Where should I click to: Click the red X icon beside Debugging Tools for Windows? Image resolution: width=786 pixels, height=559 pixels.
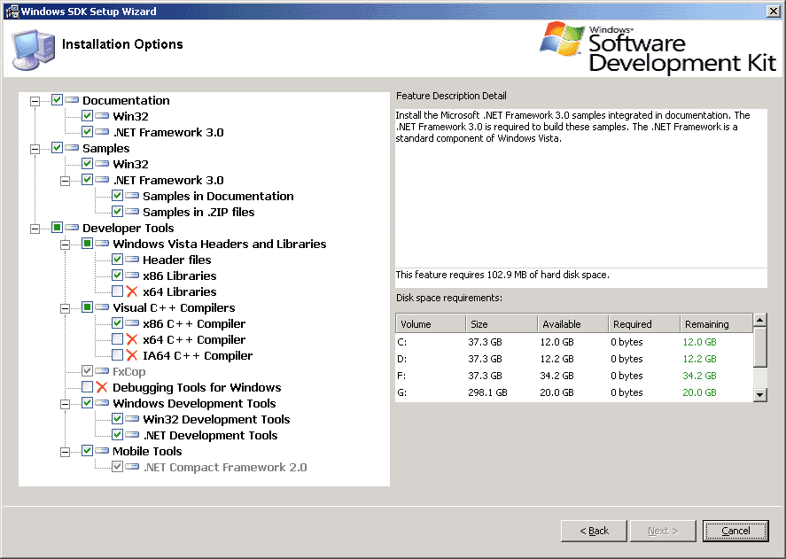pos(102,387)
